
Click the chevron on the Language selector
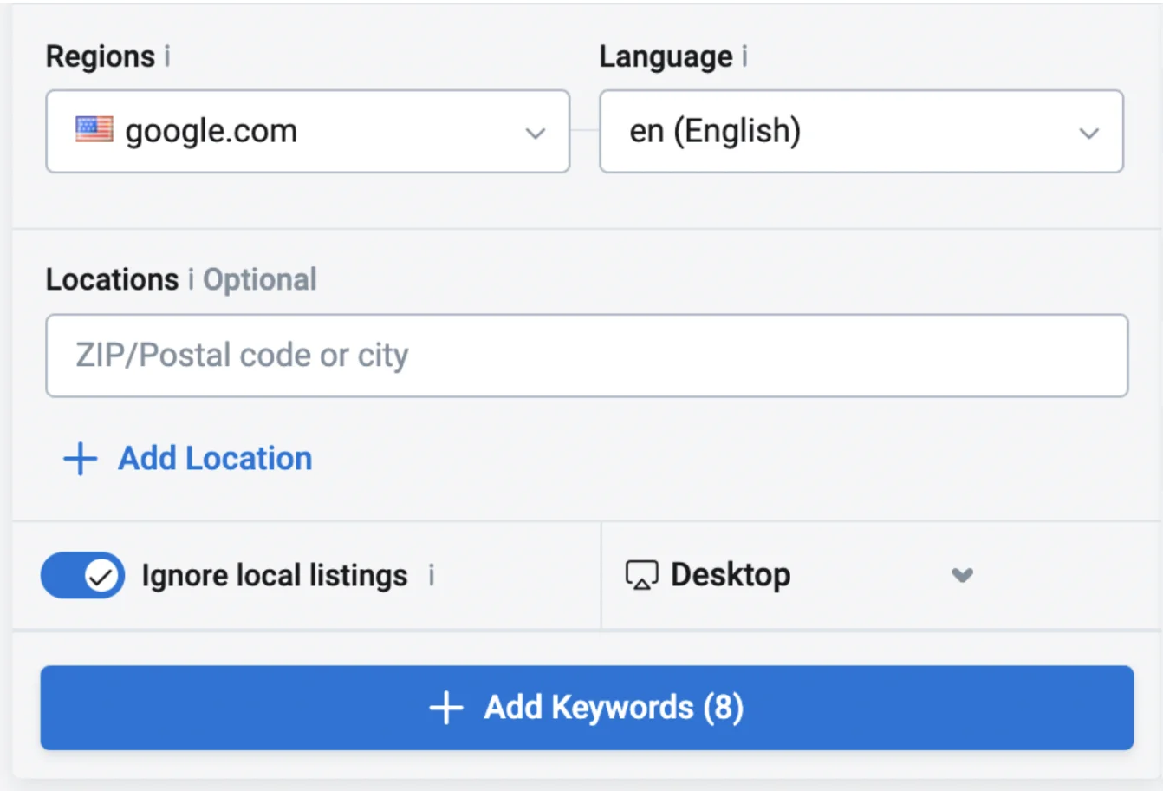[1089, 133]
